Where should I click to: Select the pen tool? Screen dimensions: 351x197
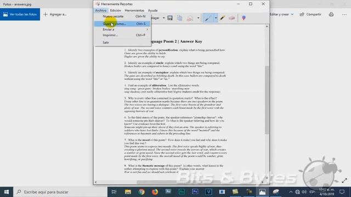pos(208,18)
